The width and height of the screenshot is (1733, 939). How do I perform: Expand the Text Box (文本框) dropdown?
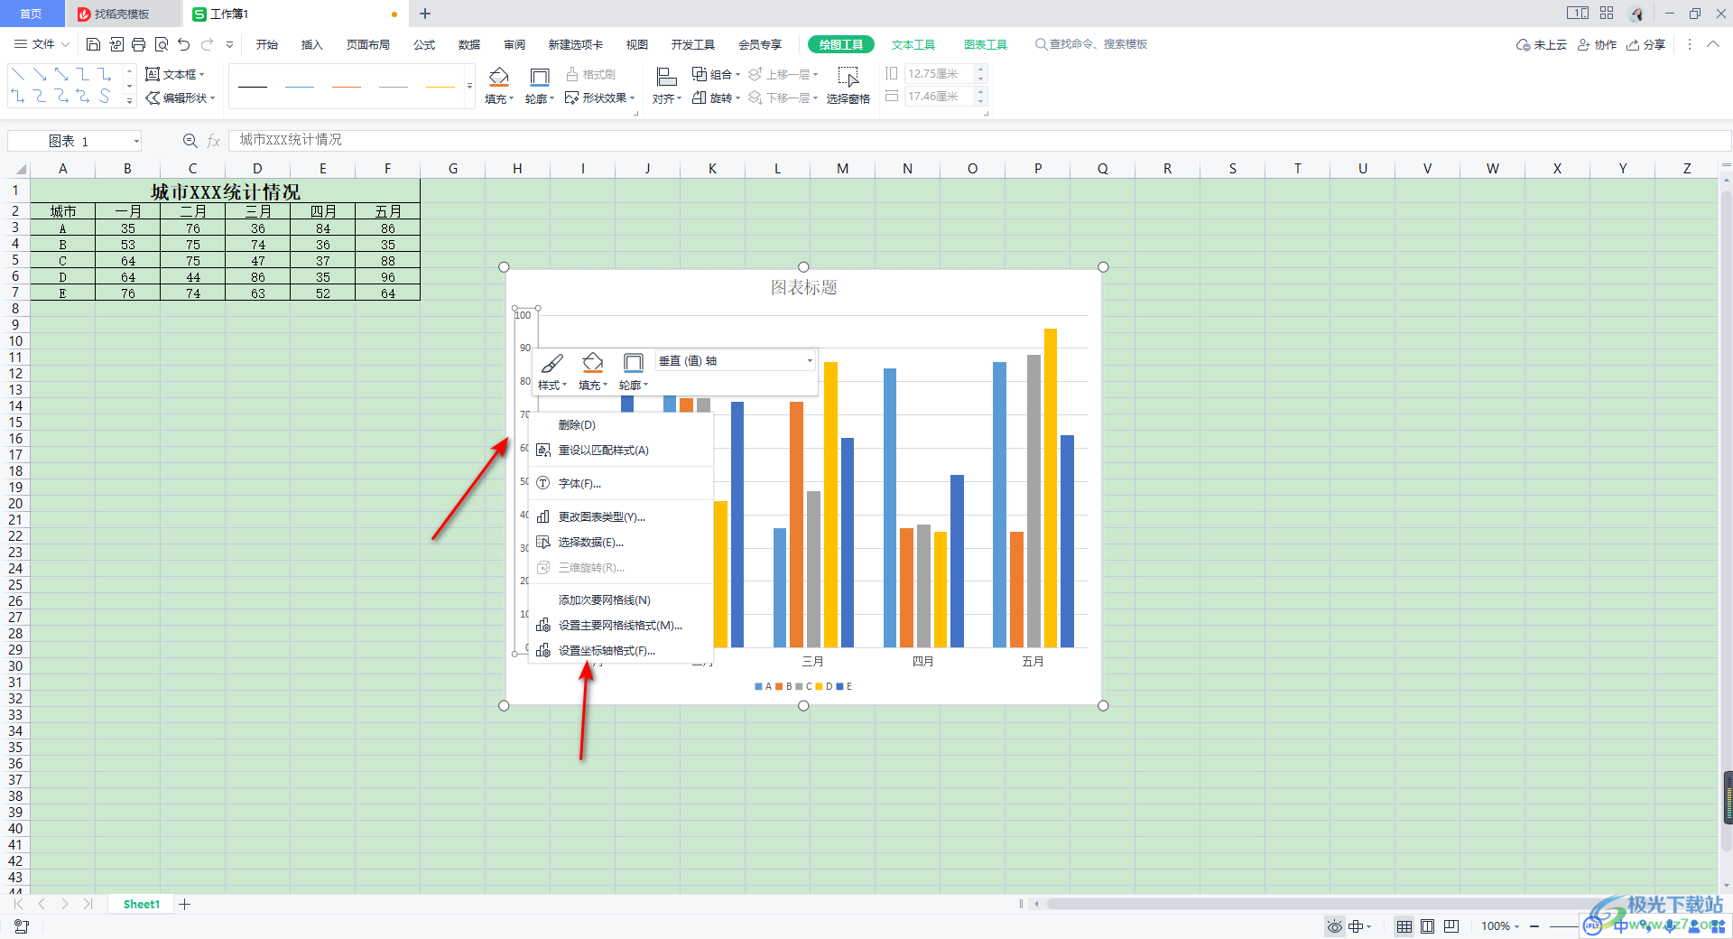coord(202,74)
